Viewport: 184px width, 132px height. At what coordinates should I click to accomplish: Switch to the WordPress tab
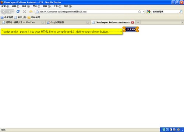point(23,22)
